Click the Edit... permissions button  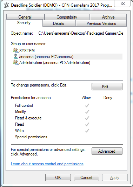[x=107, y=87]
